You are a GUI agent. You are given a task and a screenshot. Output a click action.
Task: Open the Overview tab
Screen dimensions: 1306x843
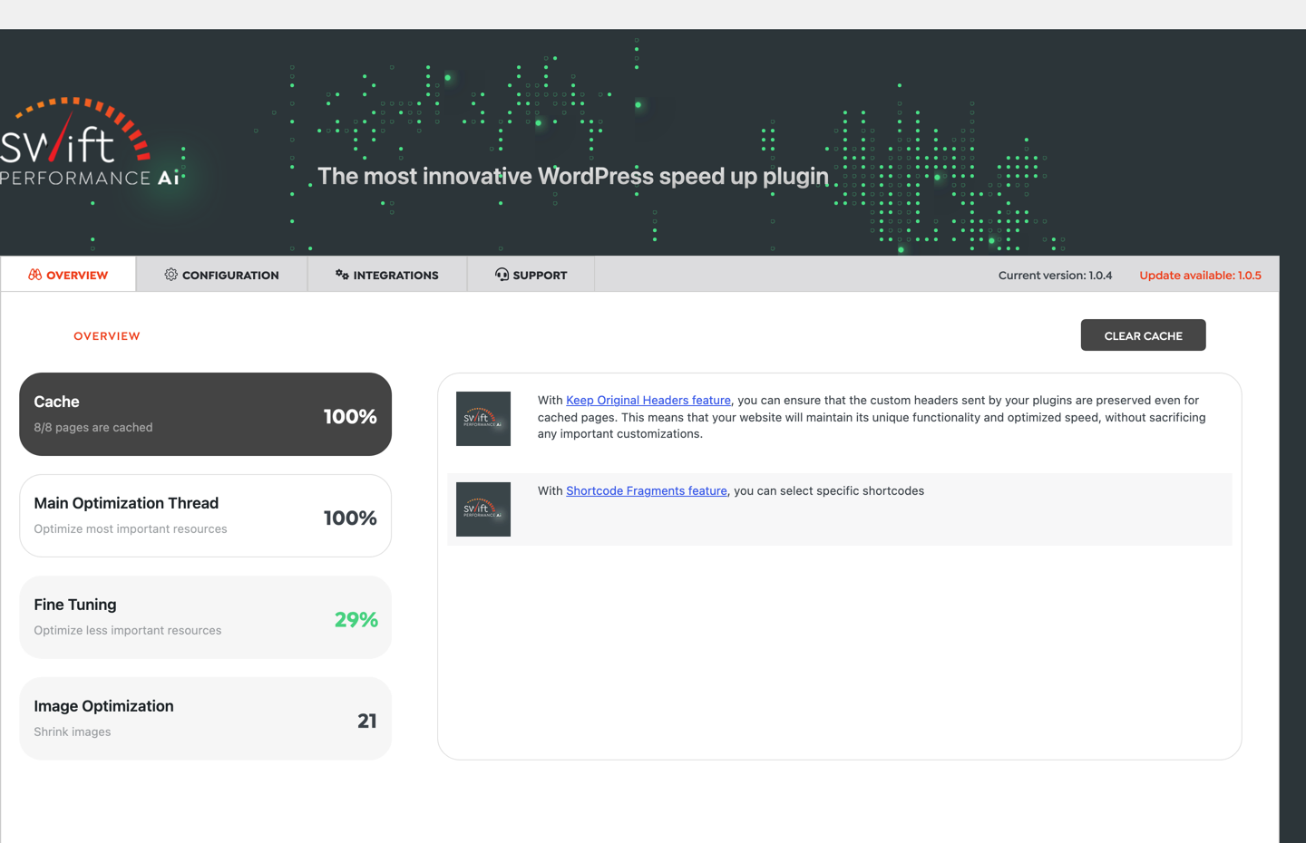pos(68,275)
